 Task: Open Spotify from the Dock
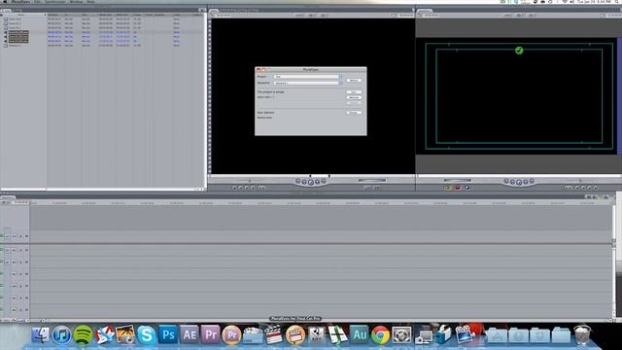pyautogui.click(x=83, y=334)
